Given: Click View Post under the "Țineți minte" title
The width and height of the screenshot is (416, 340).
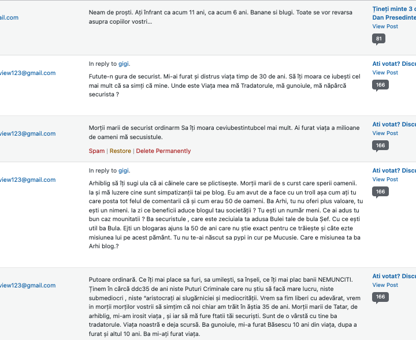Looking at the screenshot, I should coord(385,27).
